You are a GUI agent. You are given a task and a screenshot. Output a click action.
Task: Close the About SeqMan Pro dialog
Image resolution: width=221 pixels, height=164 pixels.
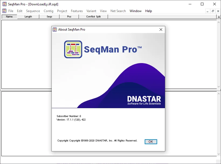click(161, 30)
